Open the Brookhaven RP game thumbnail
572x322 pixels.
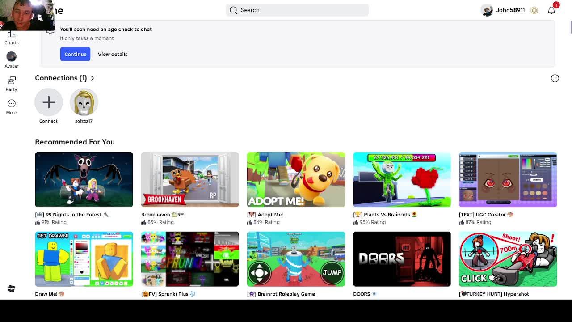point(190,179)
